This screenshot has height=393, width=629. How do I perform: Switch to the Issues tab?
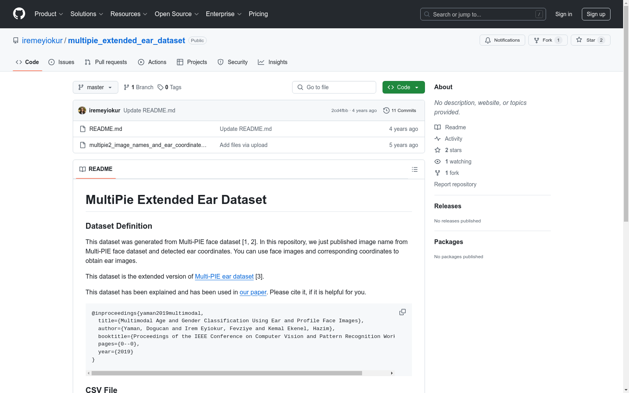61,62
